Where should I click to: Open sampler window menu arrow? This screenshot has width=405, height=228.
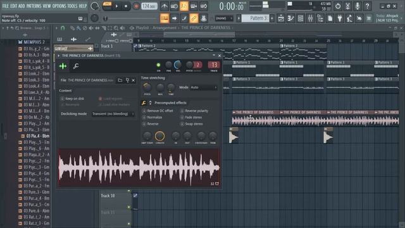pos(59,56)
